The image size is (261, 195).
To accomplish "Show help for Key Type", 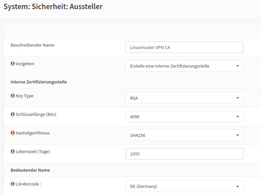I will coord(13,96).
